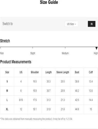The height and width of the screenshot is (129, 98).
Task: Select the Slight stretch tick label
Action: click(x=33, y=53)
